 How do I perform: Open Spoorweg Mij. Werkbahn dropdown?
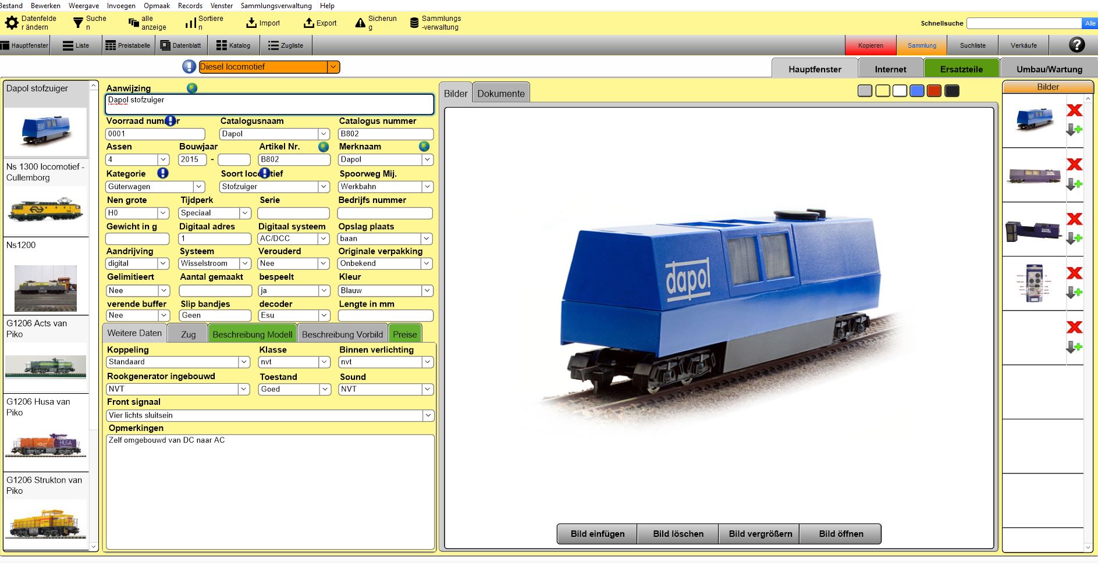coord(427,187)
